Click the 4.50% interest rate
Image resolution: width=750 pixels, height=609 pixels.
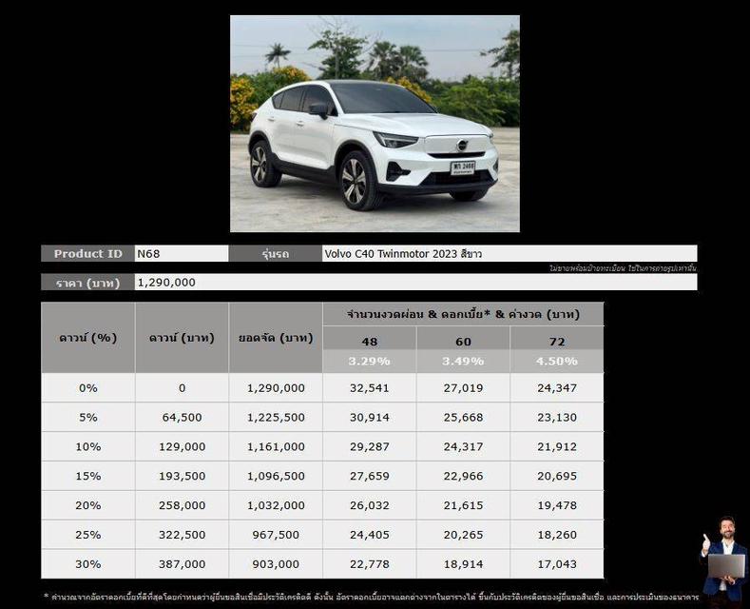pos(557,361)
